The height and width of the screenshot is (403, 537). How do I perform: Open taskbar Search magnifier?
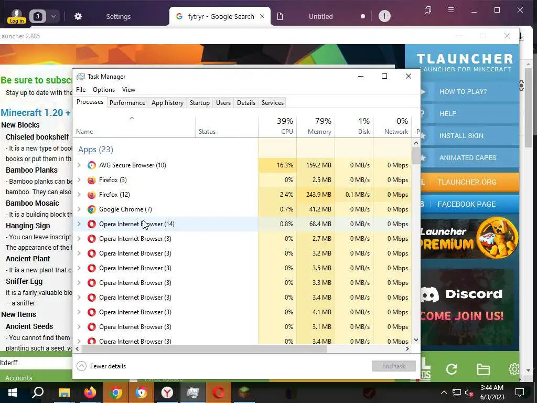38,393
